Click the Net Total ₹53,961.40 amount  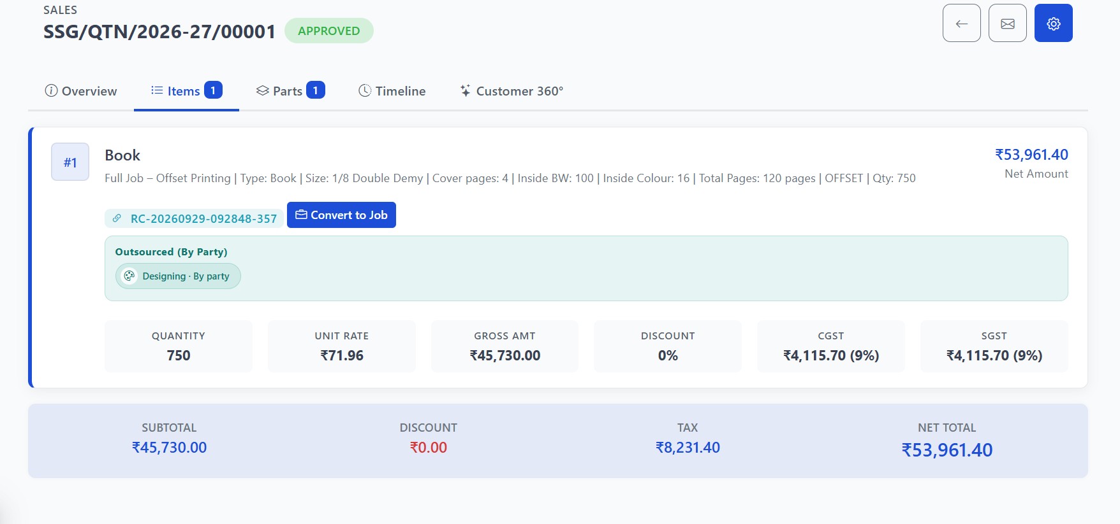click(947, 450)
